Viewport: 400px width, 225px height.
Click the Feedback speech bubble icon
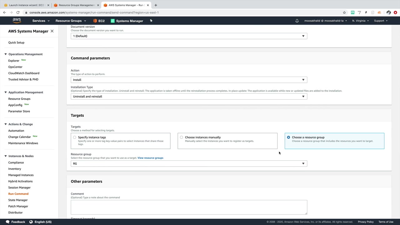(7, 222)
